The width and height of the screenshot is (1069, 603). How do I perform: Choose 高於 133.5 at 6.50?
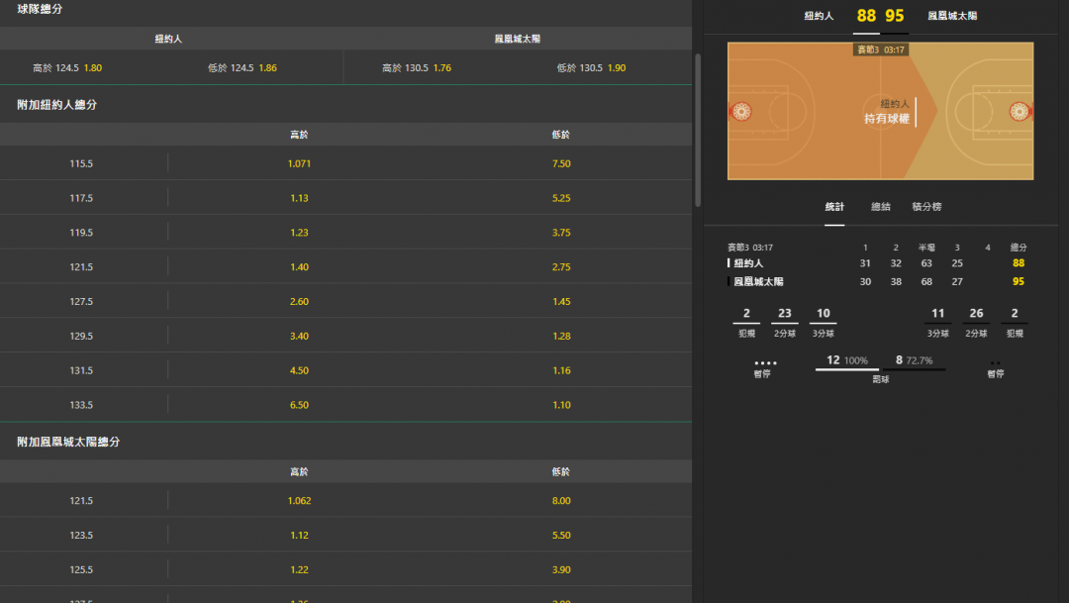[299, 405]
